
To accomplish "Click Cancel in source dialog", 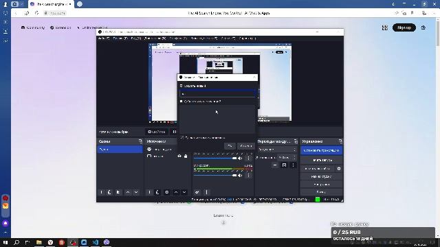I will tap(246, 146).
